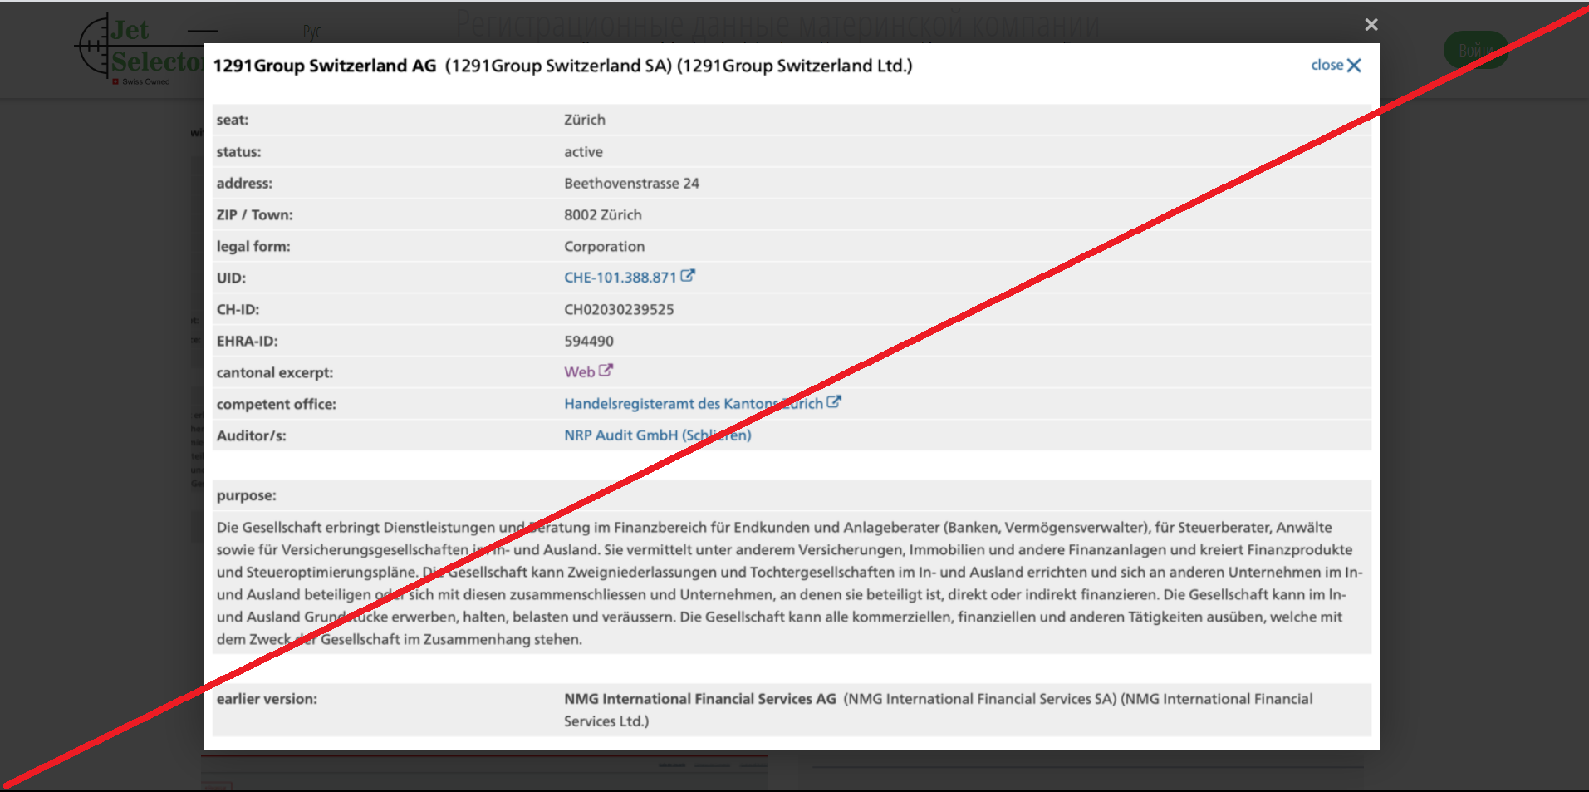Select the Рус language option
This screenshot has width=1589, height=792.
click(312, 32)
